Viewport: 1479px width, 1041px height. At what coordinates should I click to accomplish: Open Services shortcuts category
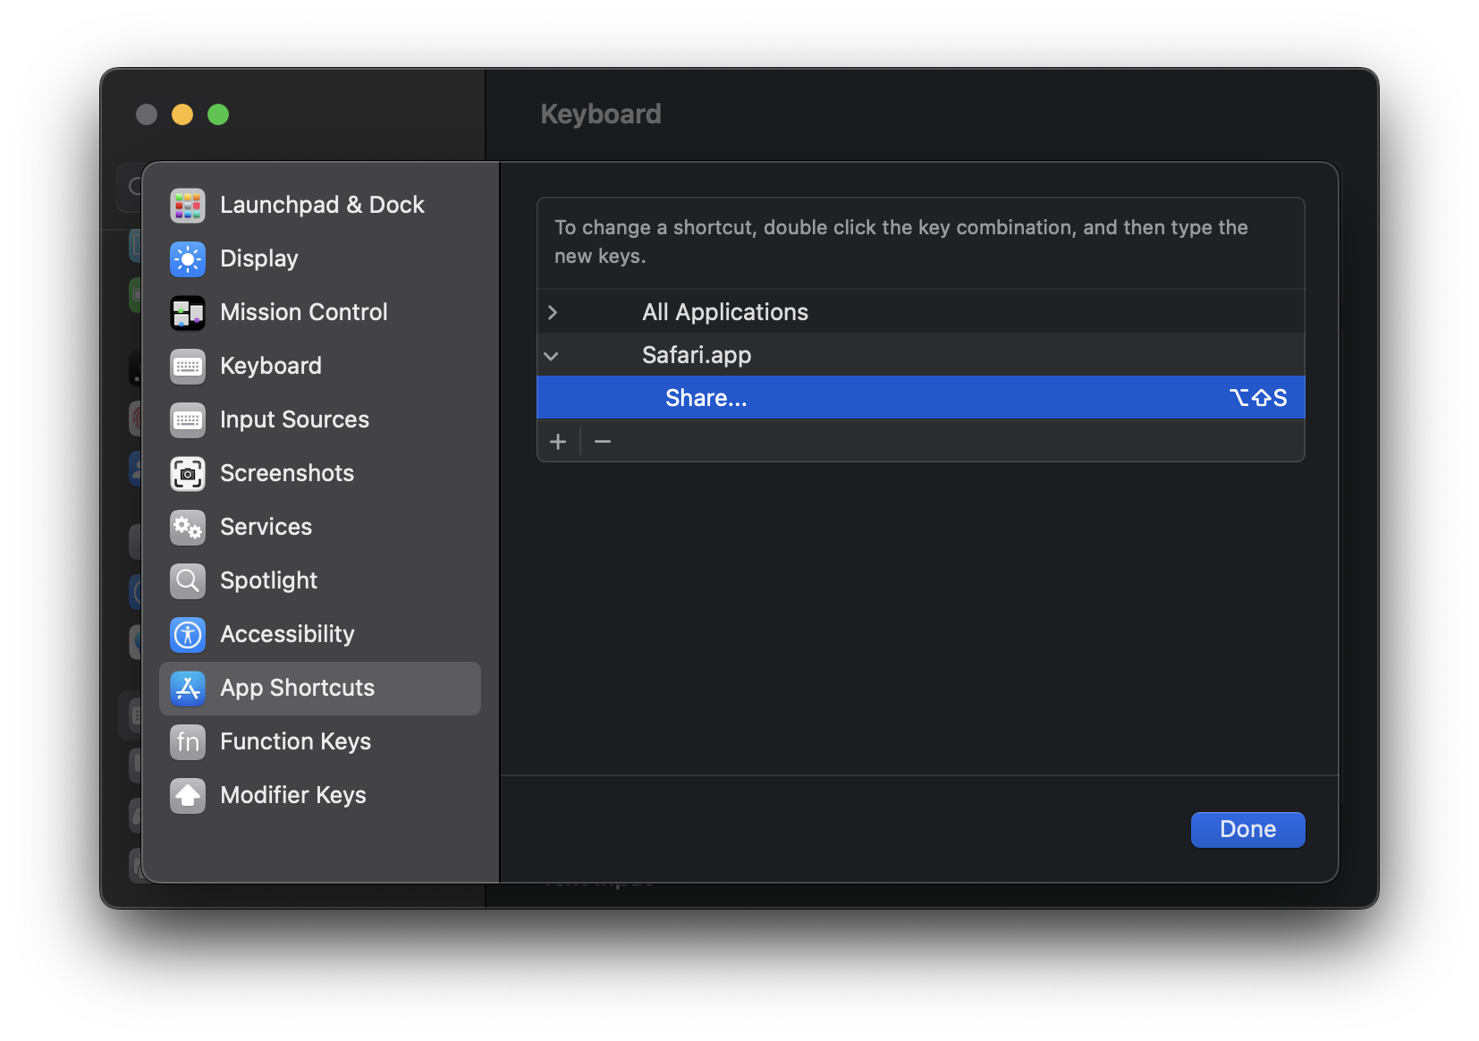320,527
